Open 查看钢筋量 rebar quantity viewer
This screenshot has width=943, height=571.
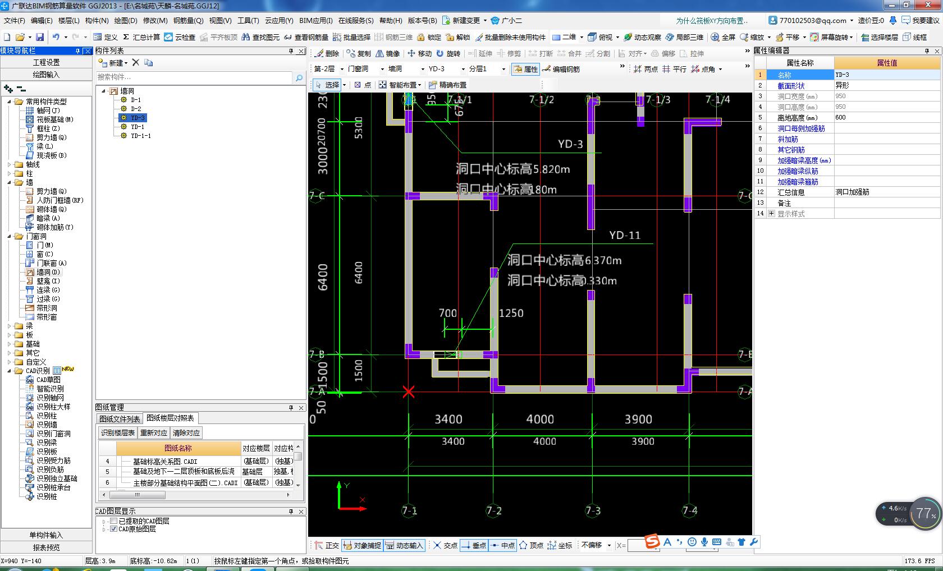pos(306,37)
